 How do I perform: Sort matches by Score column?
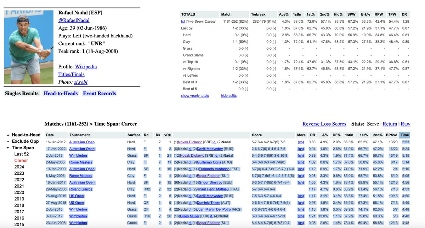pyautogui.click(x=257, y=135)
